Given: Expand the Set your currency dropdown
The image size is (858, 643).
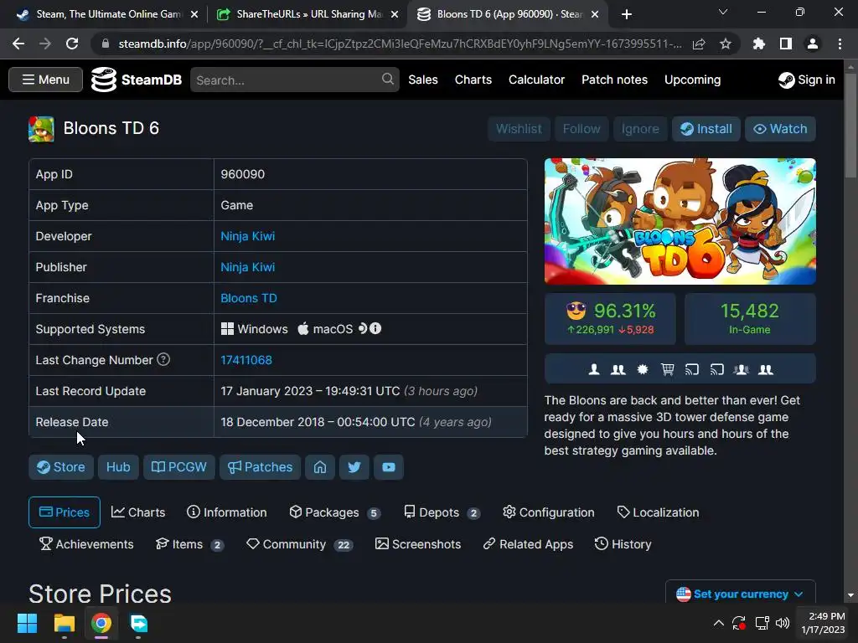Looking at the screenshot, I should click(x=741, y=594).
